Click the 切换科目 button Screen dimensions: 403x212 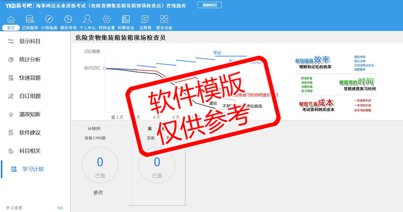point(210,5)
